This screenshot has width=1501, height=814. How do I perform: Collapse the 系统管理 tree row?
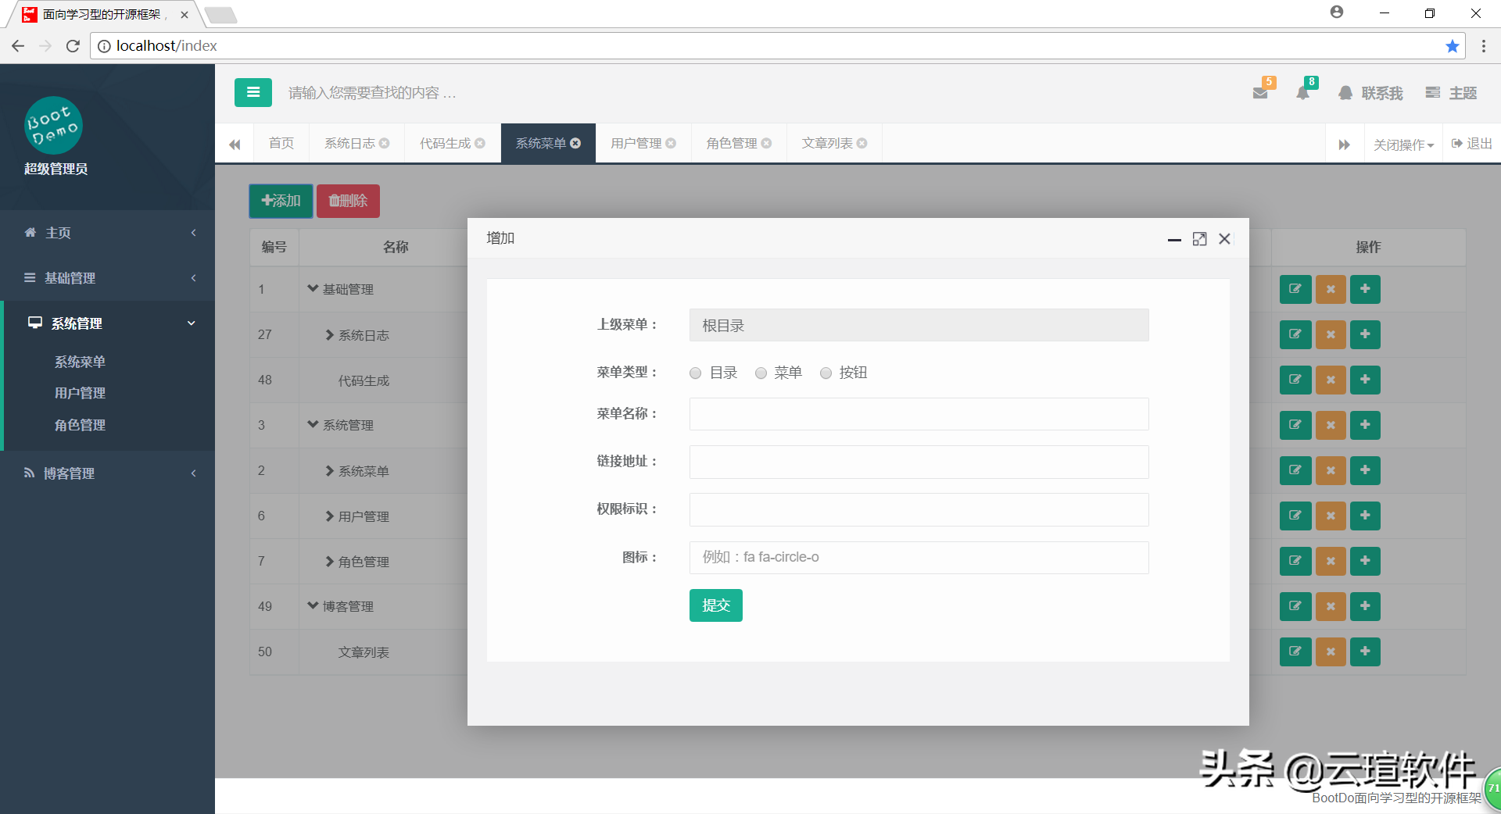(313, 424)
